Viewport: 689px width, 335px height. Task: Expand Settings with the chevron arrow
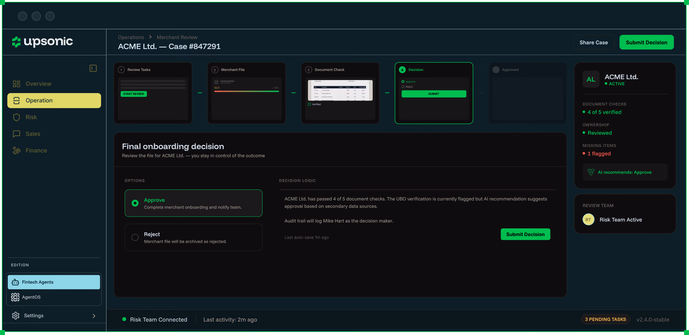point(94,316)
